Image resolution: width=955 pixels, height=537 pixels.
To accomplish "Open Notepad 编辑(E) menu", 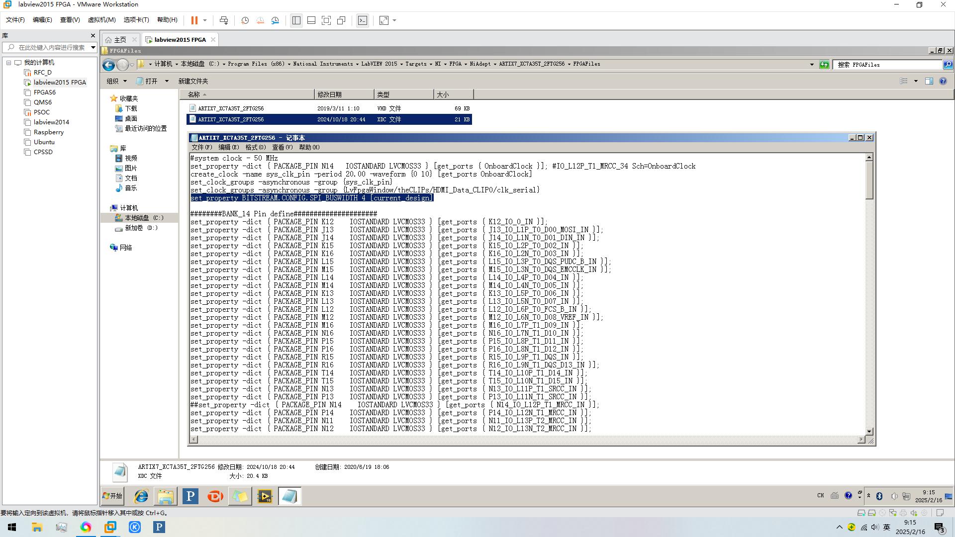I will pyautogui.click(x=229, y=147).
